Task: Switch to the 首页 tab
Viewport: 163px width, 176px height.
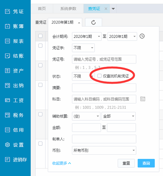Action: point(42,8)
